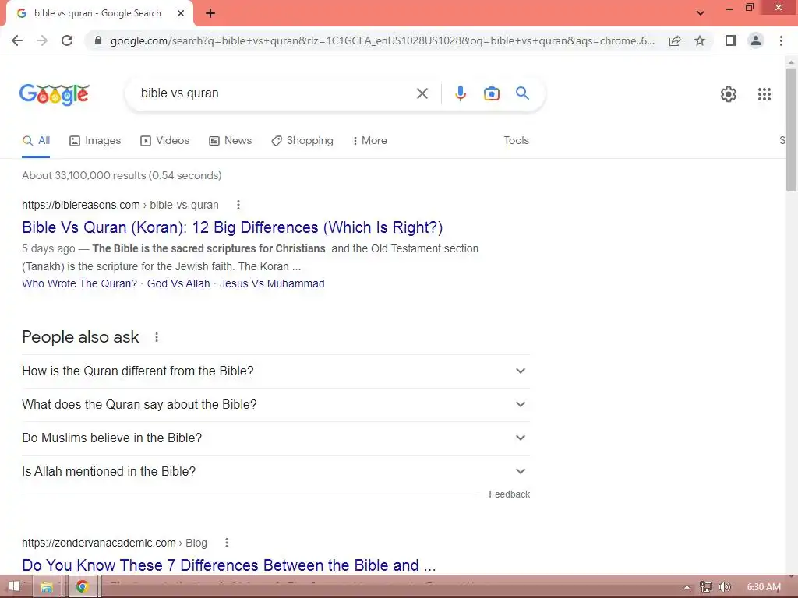Open options dots beside zondervanacademic.com result

click(x=227, y=543)
